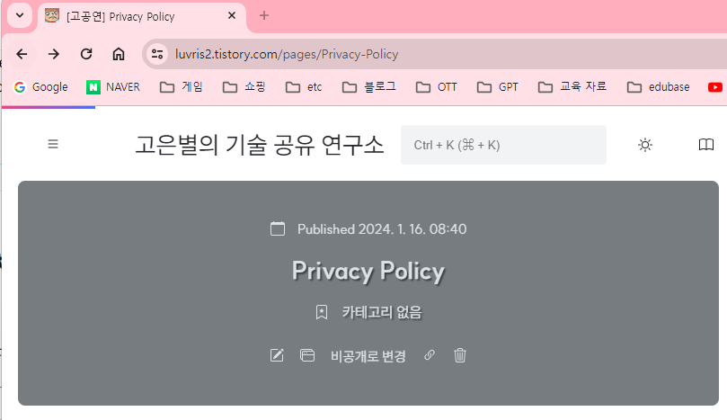Expand the 게임 bookmark folder
The image size is (727, 420).
pyautogui.click(x=182, y=87)
